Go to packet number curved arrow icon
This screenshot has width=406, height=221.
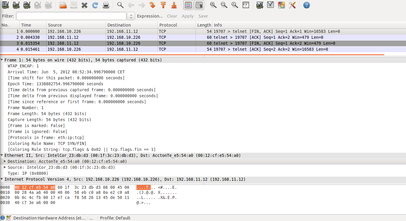point(152,5)
